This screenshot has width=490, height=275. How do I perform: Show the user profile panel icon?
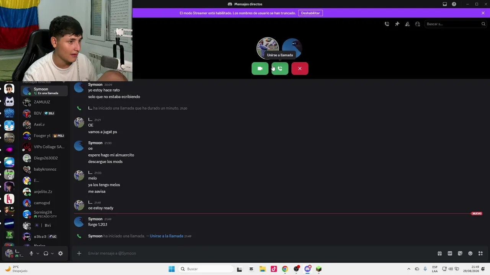pos(418,24)
